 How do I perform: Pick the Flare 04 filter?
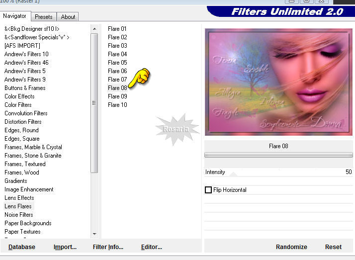(117, 54)
